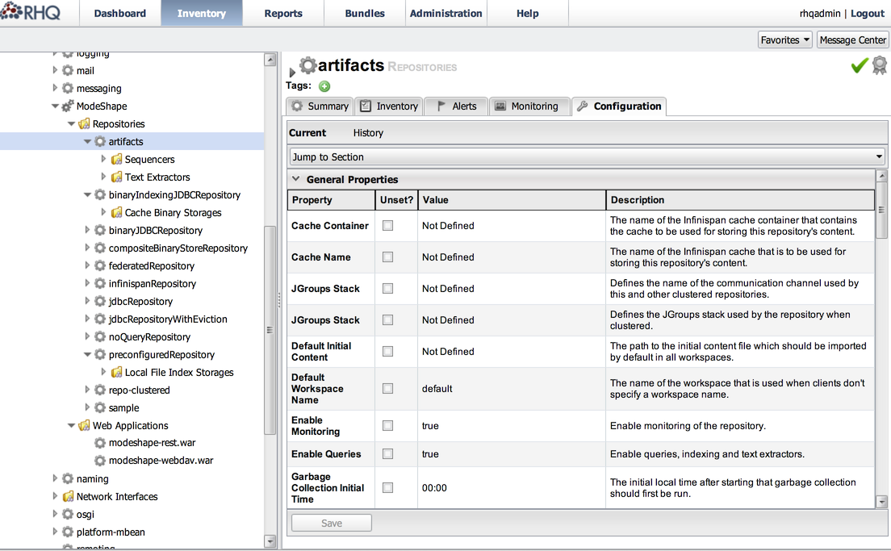
Task: Click the Local File Index Storages folder icon
Action: 116,372
